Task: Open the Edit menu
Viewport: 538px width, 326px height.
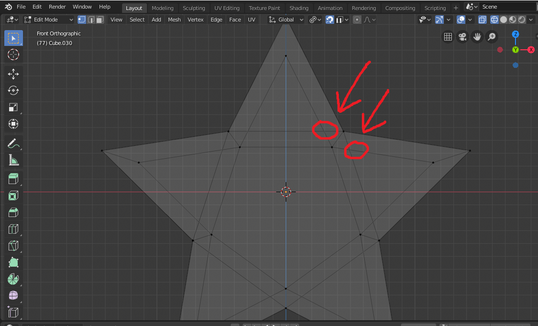Action: click(x=37, y=7)
